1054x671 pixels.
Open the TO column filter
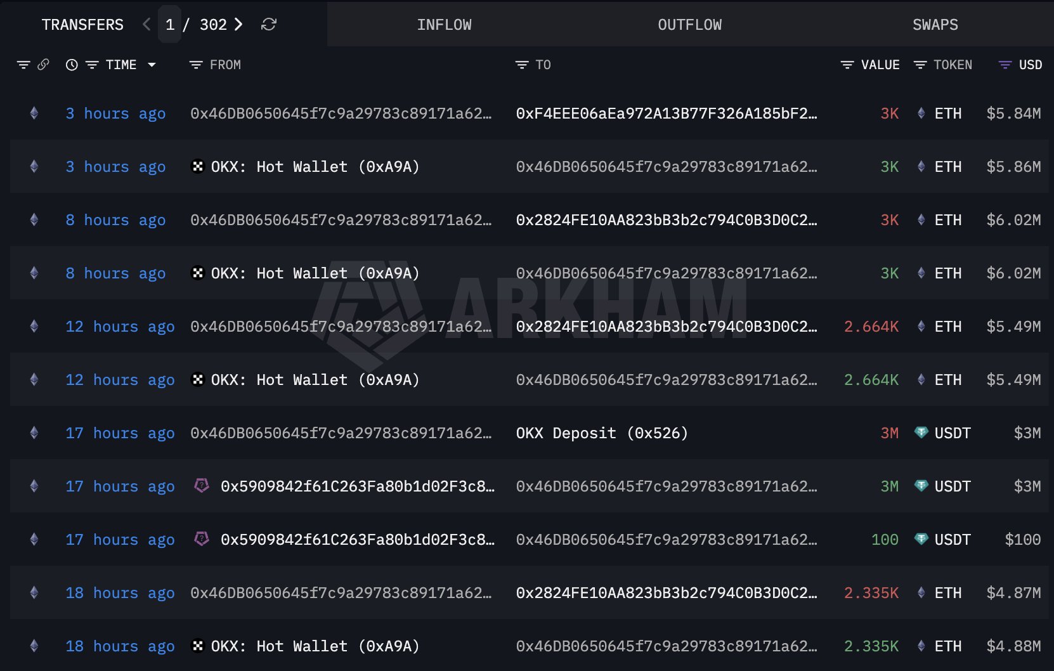522,65
